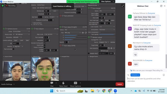The height and width of the screenshot is (94, 167).
Task: Open the Chat panel icon
Action: point(52,83)
